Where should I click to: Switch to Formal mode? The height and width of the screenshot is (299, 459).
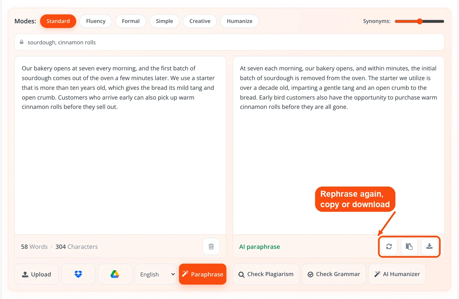(130, 21)
